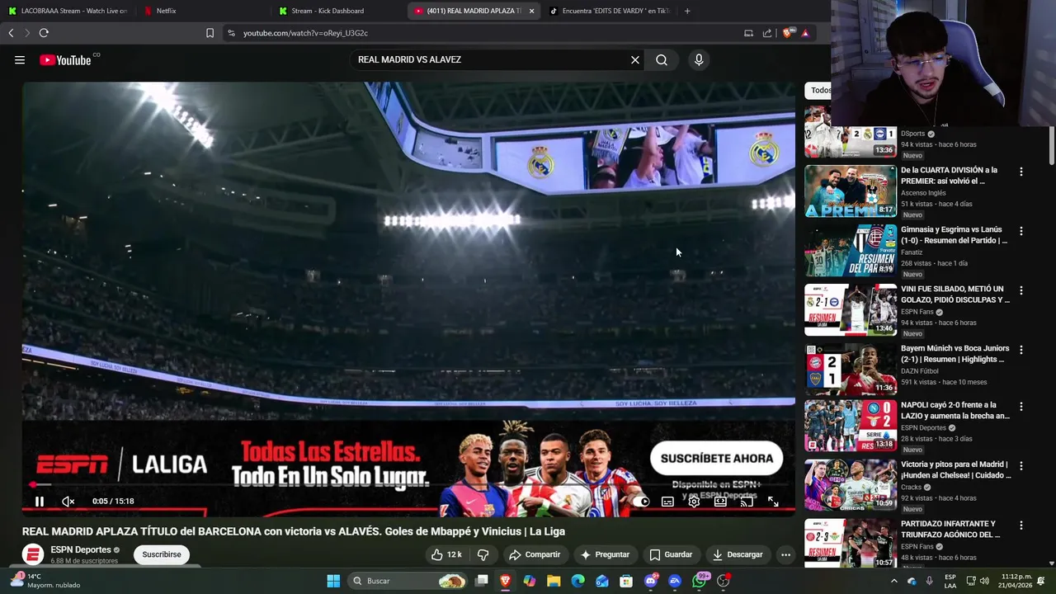Open the YouTube hamburger guide menu

(20, 59)
